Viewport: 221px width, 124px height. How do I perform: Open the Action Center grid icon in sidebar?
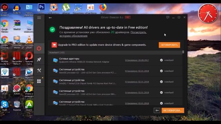(39, 81)
